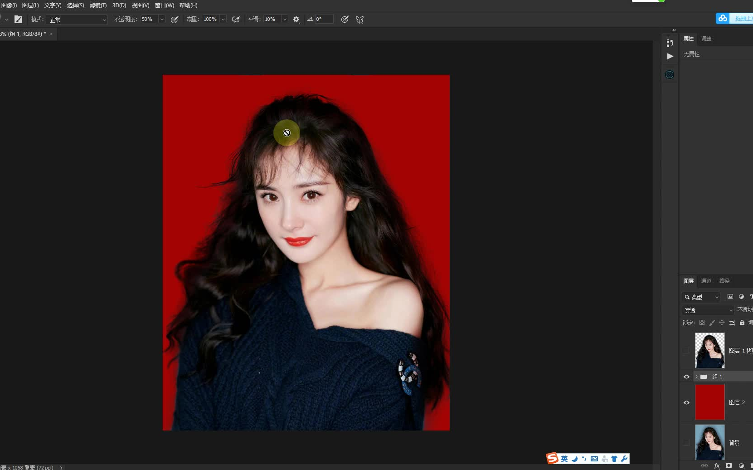Viewport: 753px width, 470px height.
Task: Click the lock transparent pixels icon
Action: coord(702,323)
